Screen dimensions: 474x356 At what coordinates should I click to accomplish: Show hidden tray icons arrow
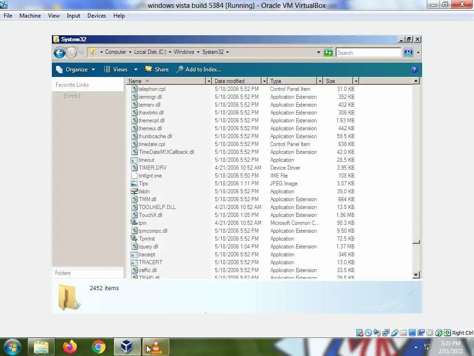coord(416,347)
